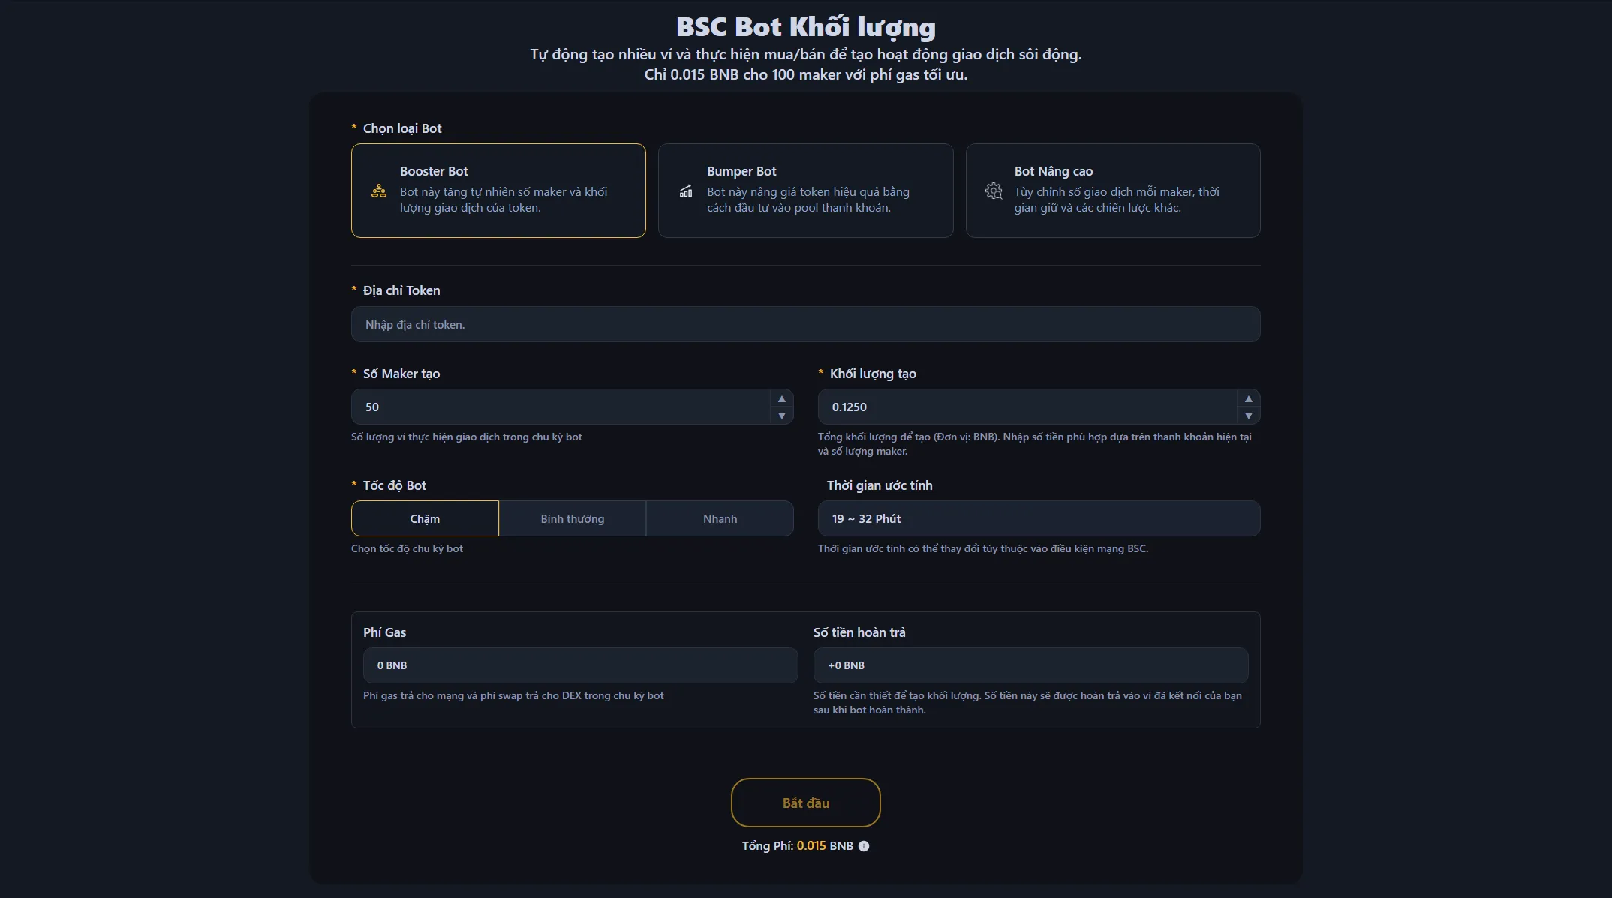1612x898 pixels.
Task: Select the Bot Nâng cao option
Action: click(x=1112, y=191)
